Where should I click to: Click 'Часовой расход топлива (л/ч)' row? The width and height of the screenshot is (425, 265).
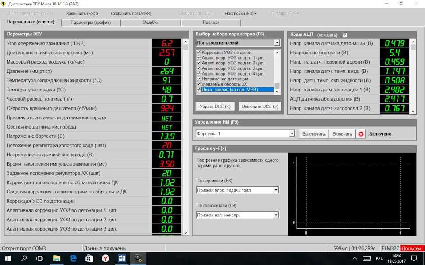pos(93,99)
